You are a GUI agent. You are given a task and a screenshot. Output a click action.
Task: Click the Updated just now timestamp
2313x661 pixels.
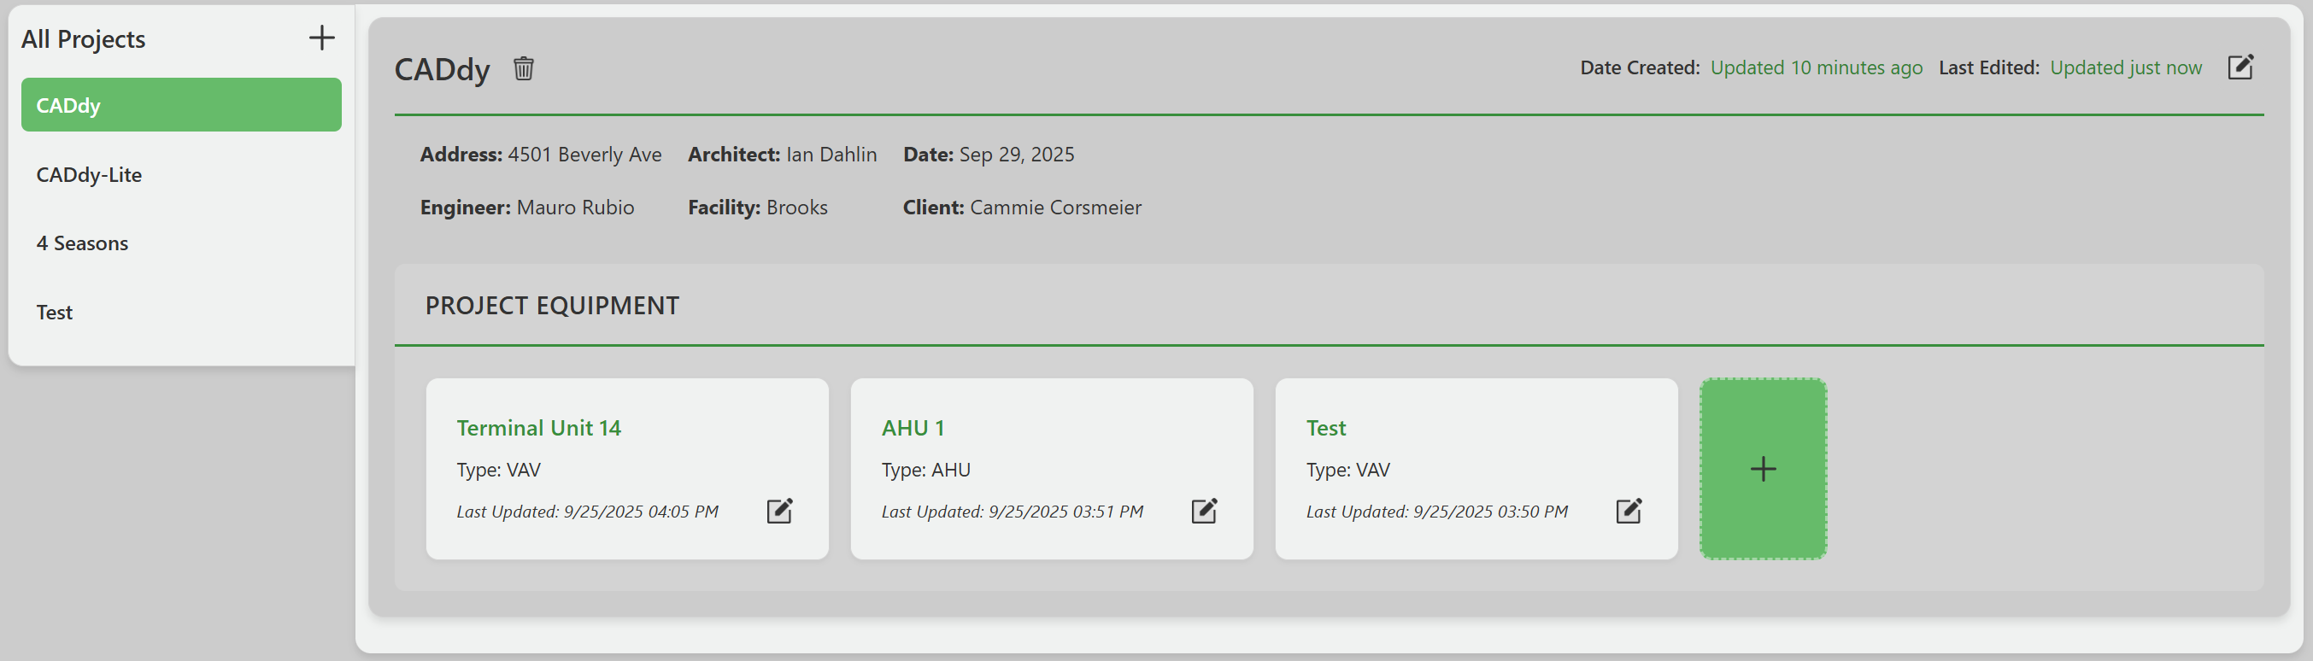(x=2126, y=67)
